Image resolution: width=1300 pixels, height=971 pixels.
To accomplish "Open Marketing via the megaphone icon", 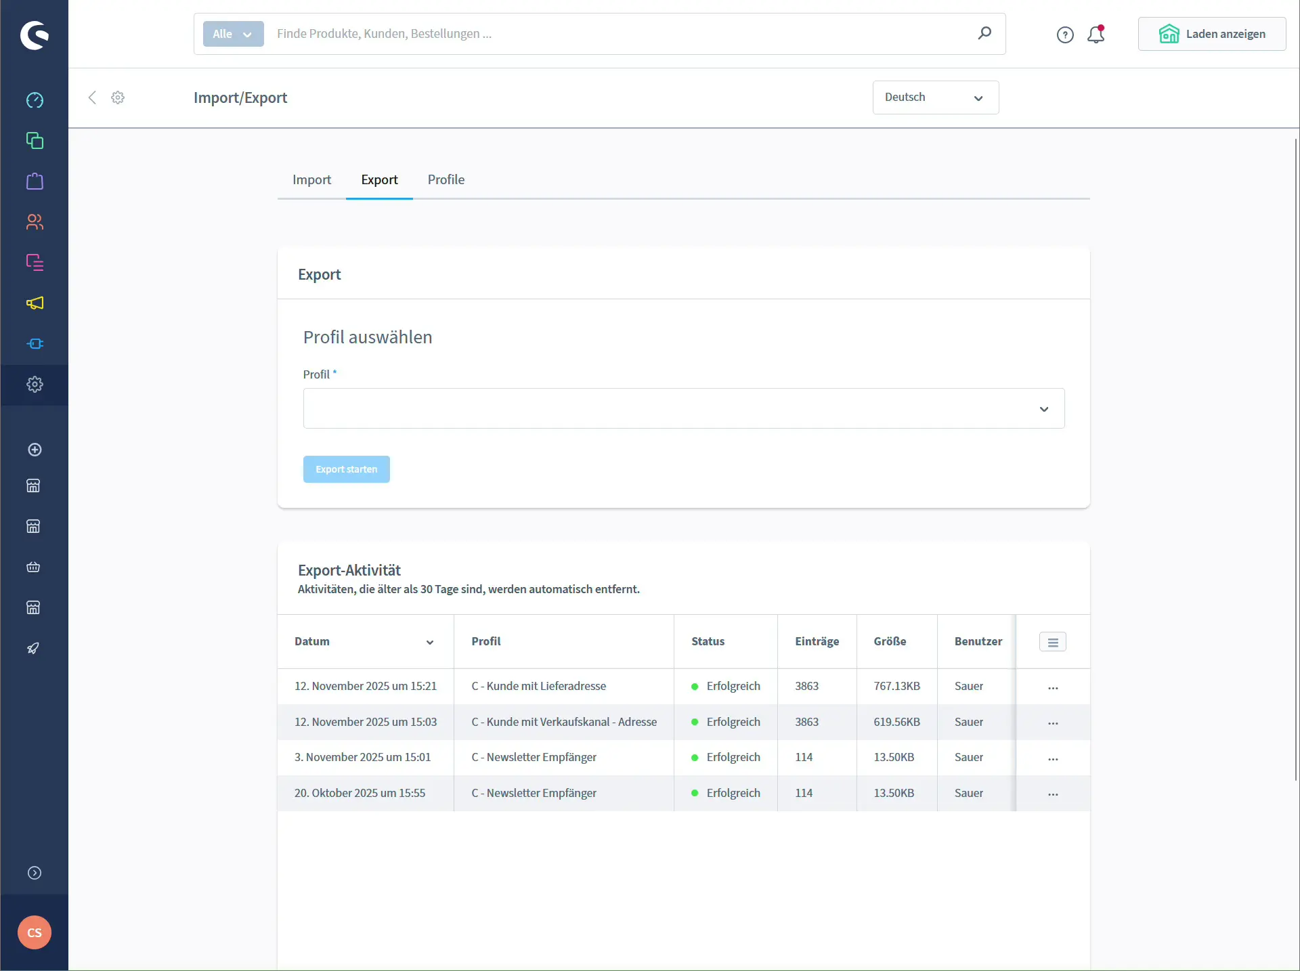I will click(34, 303).
